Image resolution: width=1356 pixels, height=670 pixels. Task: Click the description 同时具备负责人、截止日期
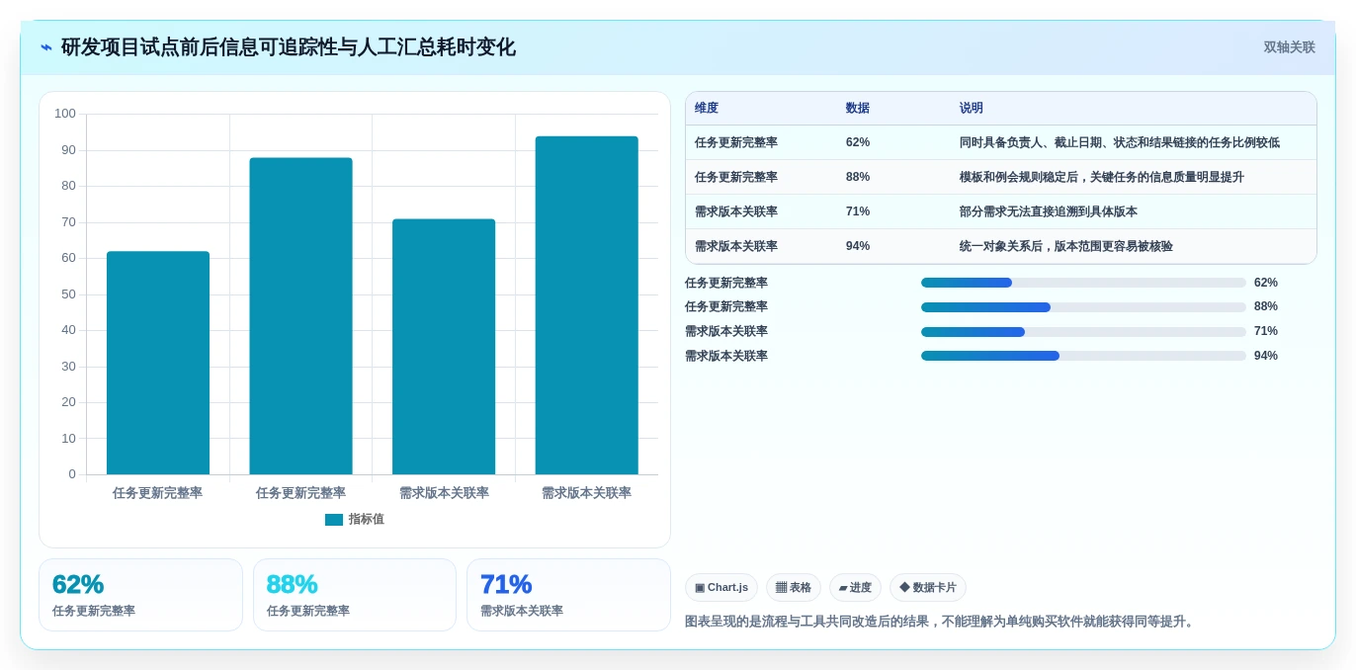1119,142
